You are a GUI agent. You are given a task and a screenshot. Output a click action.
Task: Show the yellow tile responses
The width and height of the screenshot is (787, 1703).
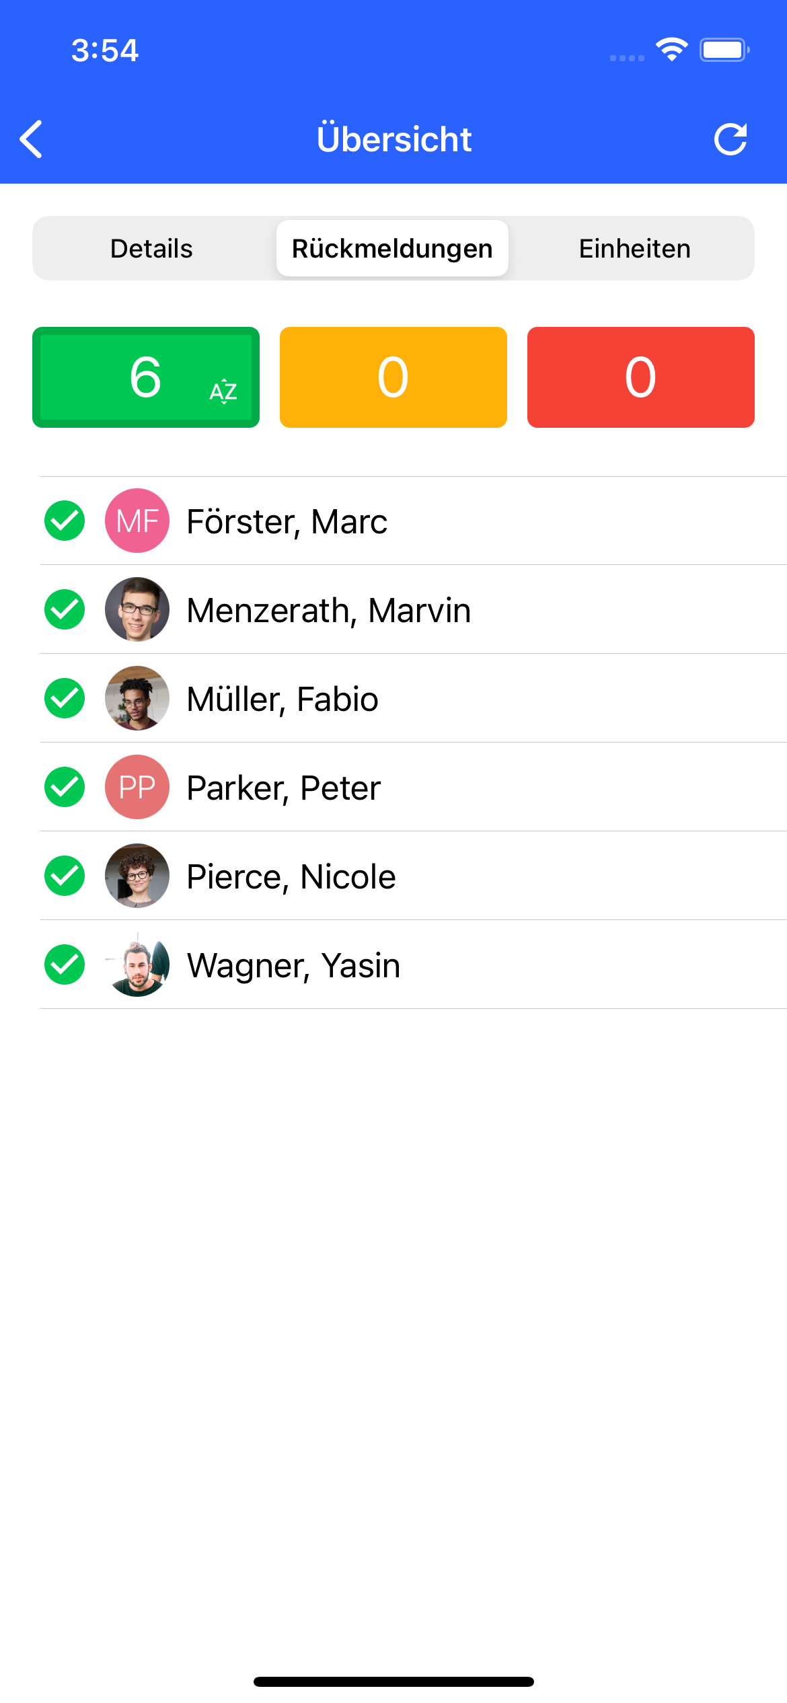point(393,377)
